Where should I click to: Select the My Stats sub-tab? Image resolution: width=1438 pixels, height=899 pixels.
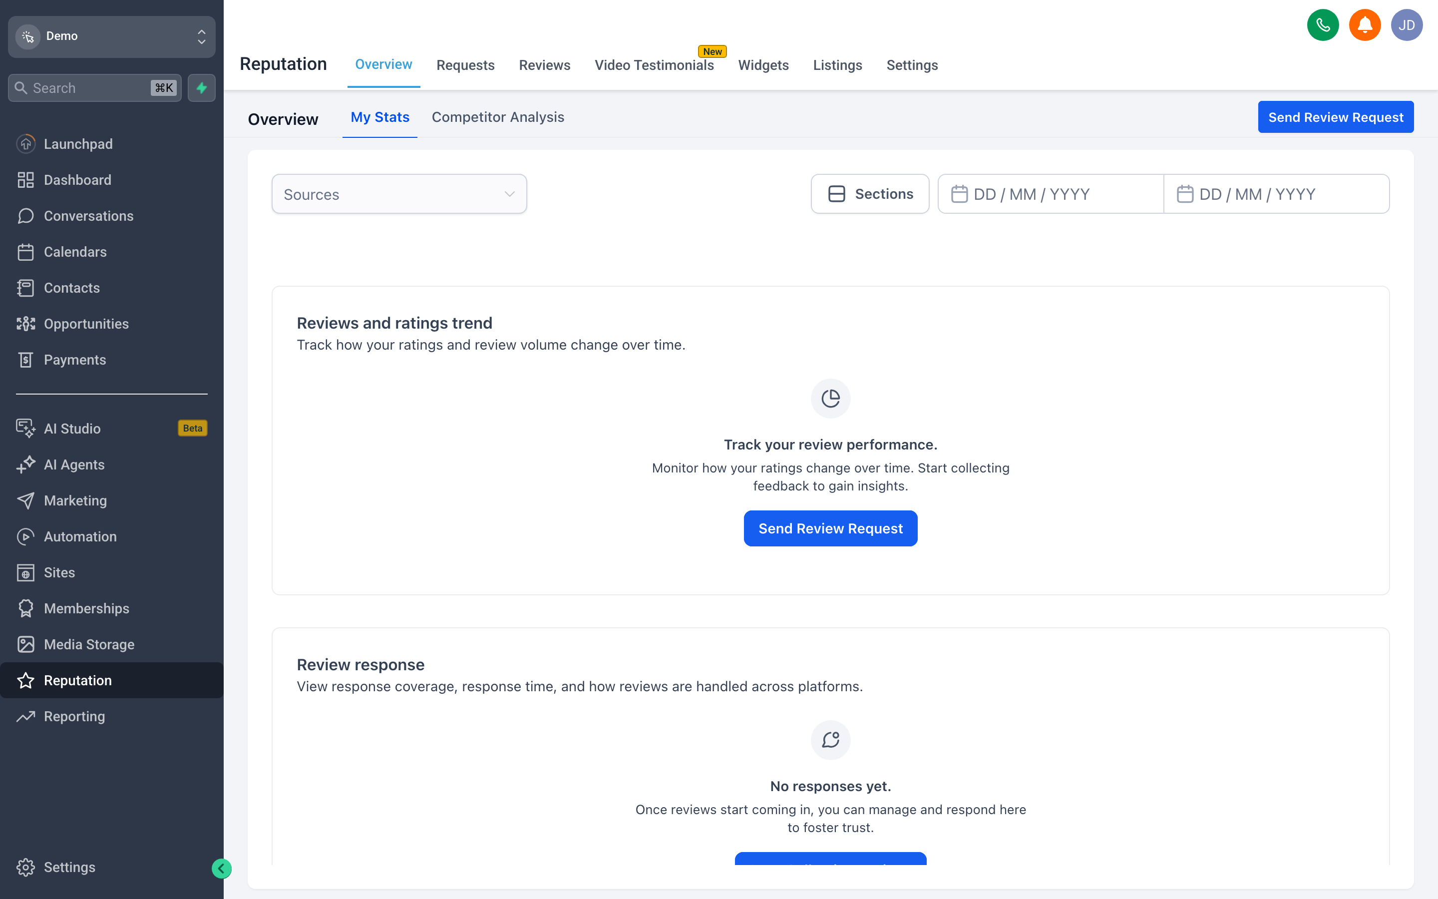379,118
